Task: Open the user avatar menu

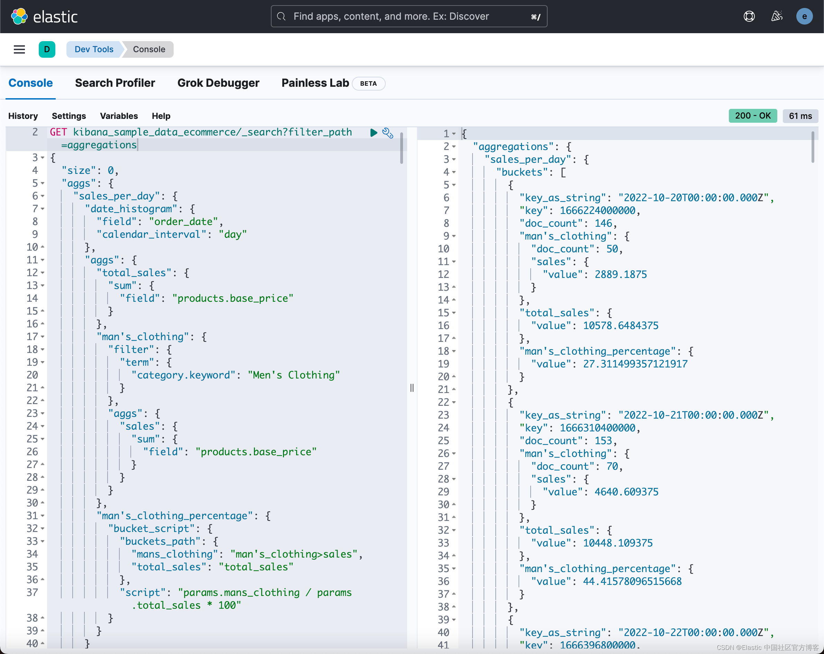Action: coord(805,16)
